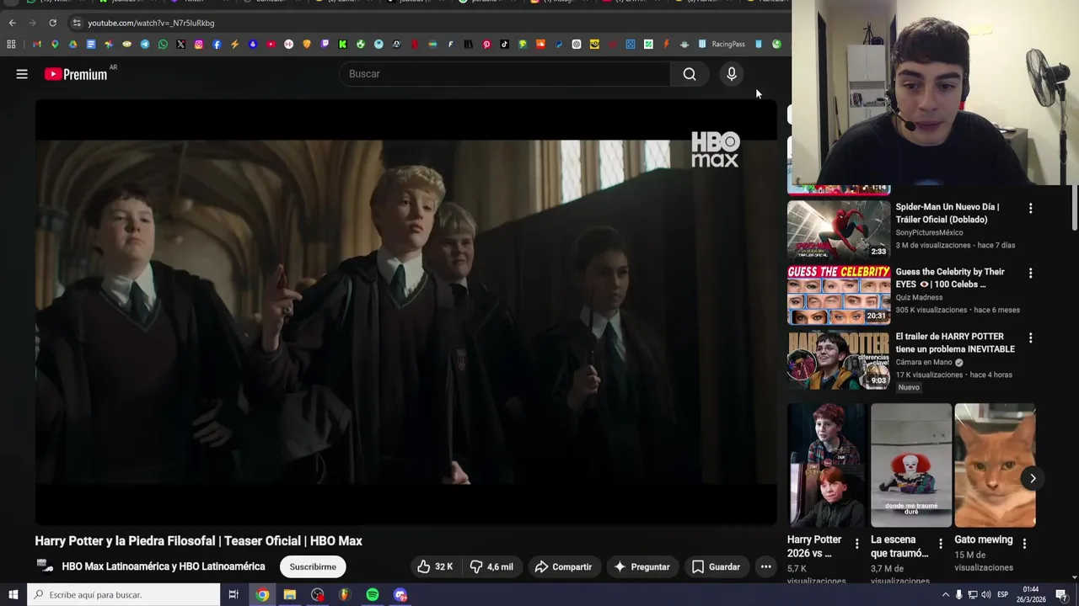Open options for Gato mewing short
Image resolution: width=1079 pixels, height=606 pixels.
tap(1024, 544)
